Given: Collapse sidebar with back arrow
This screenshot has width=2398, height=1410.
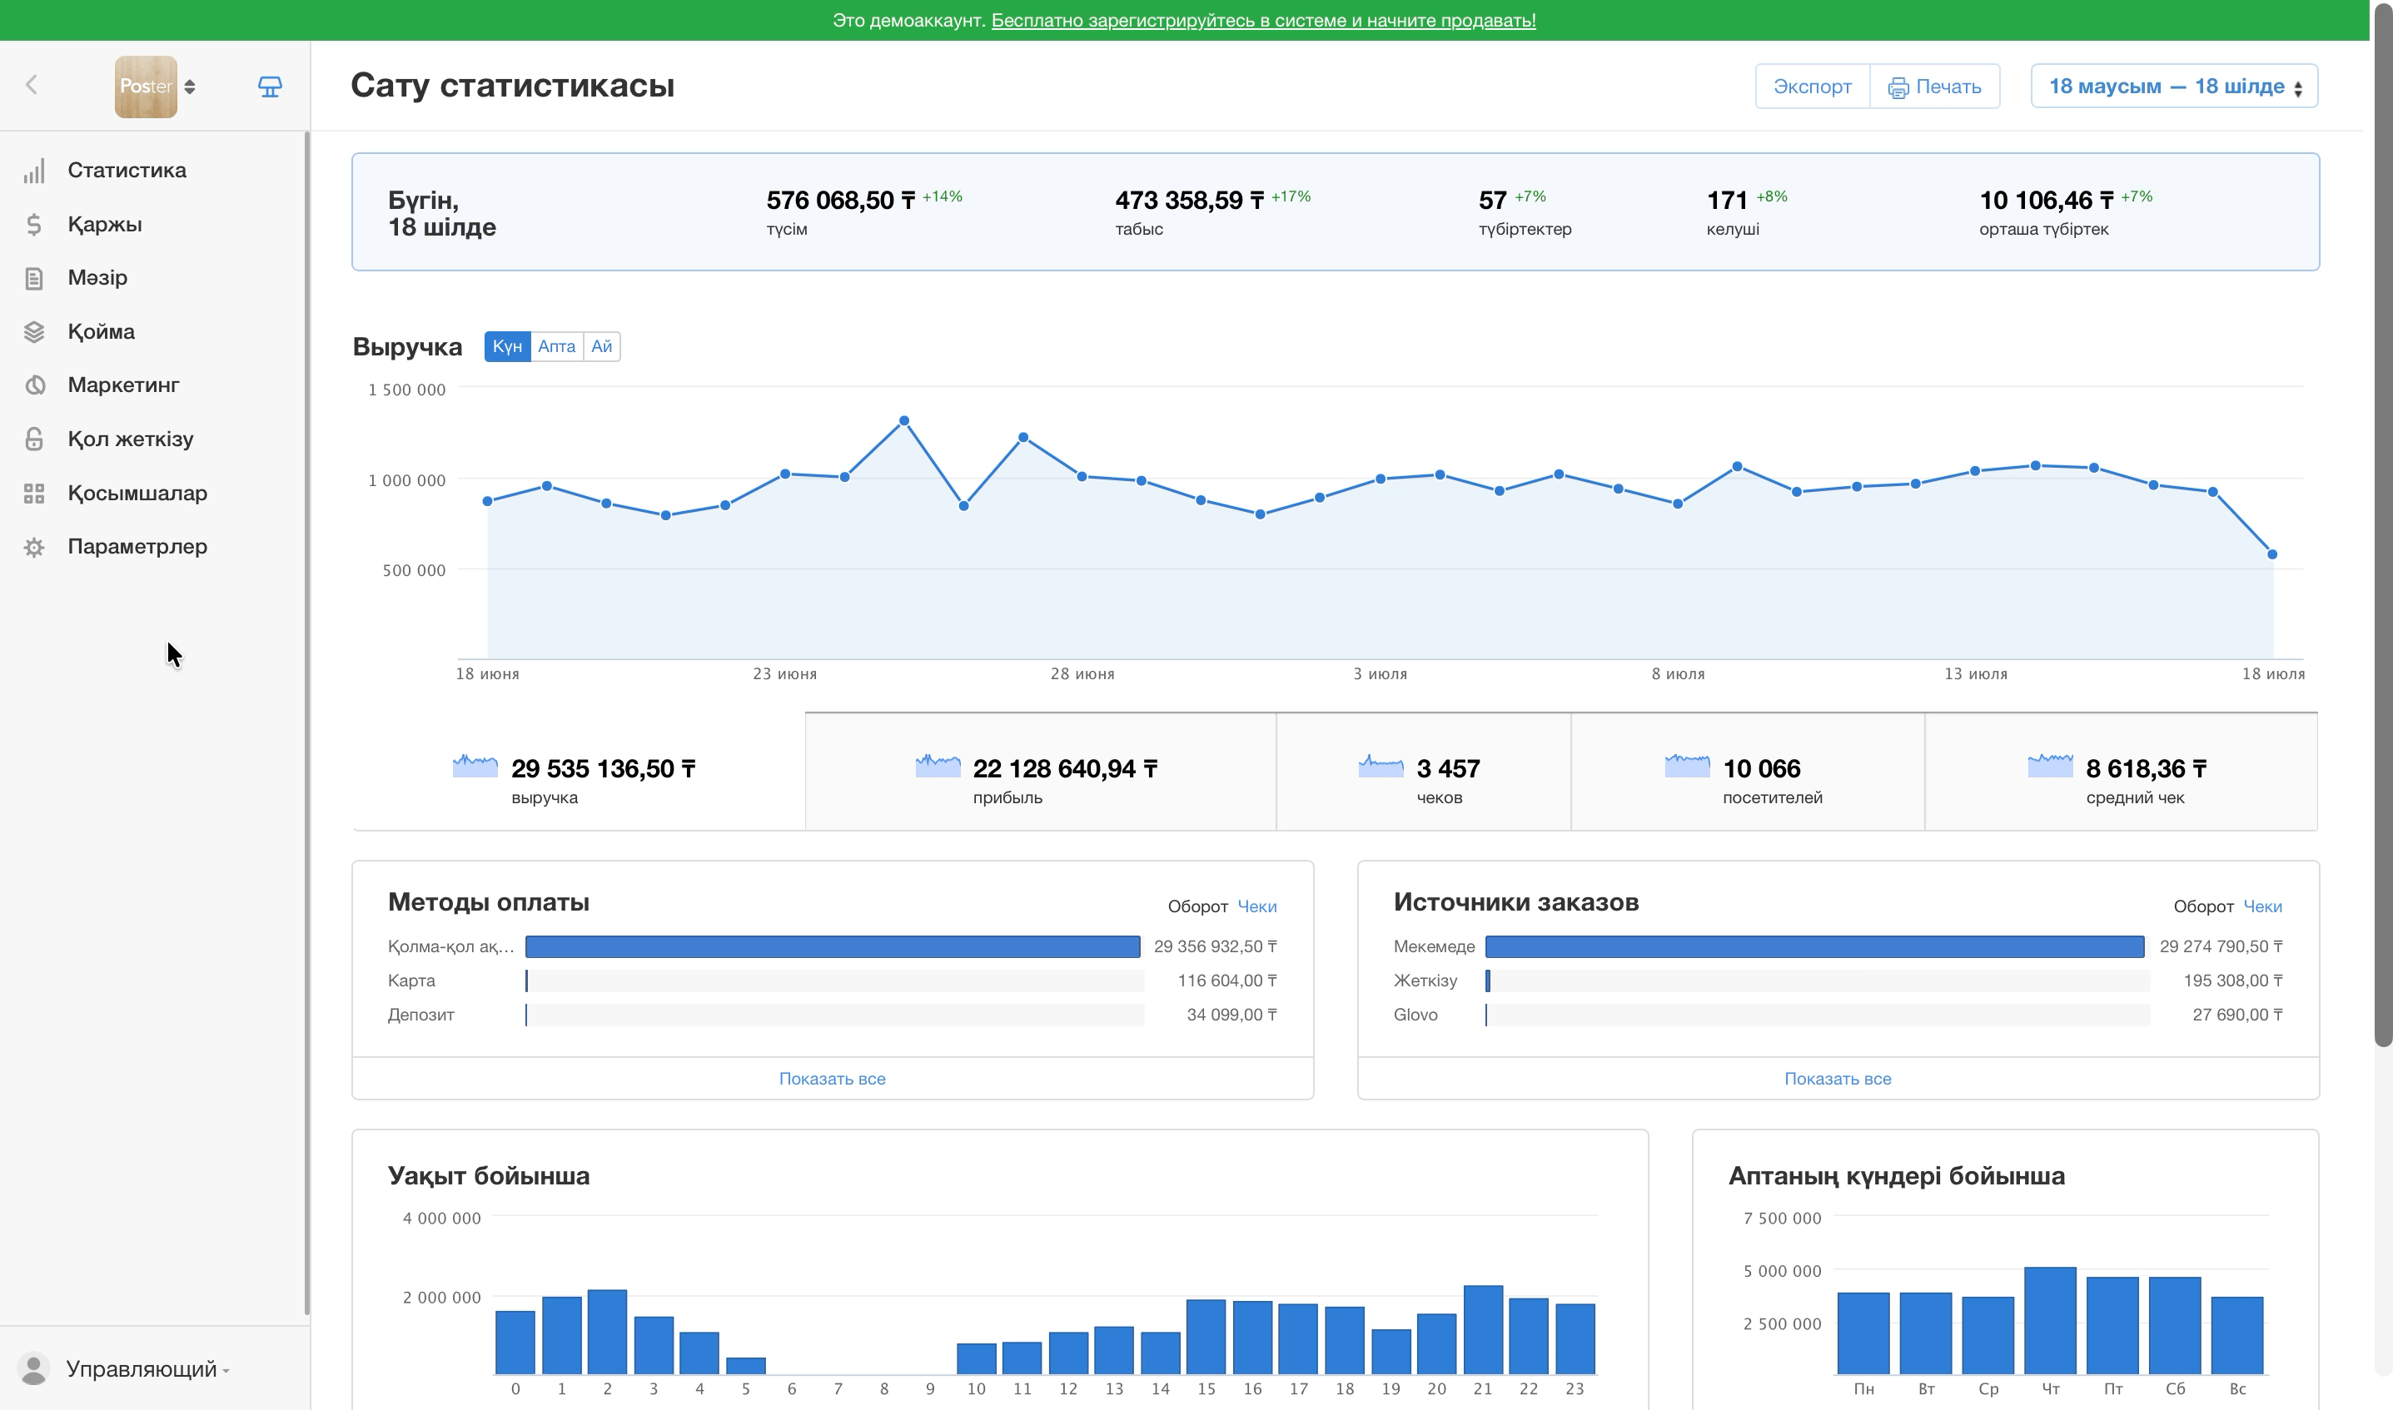Looking at the screenshot, I should point(32,85).
